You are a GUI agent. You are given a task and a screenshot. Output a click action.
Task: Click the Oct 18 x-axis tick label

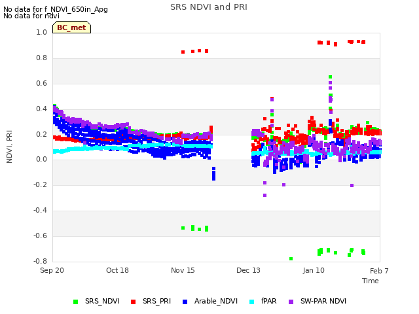117,270
